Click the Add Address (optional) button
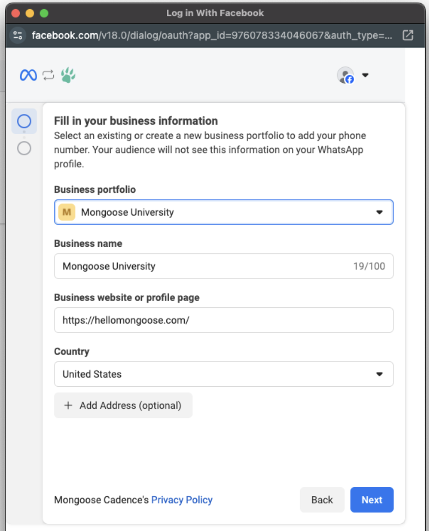The width and height of the screenshot is (429, 531). (123, 405)
